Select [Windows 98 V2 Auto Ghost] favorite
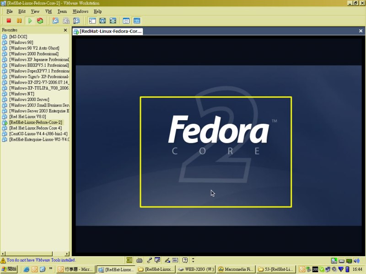Image resolution: width=366 pixels, height=274 pixels. pyautogui.click(x=34, y=48)
